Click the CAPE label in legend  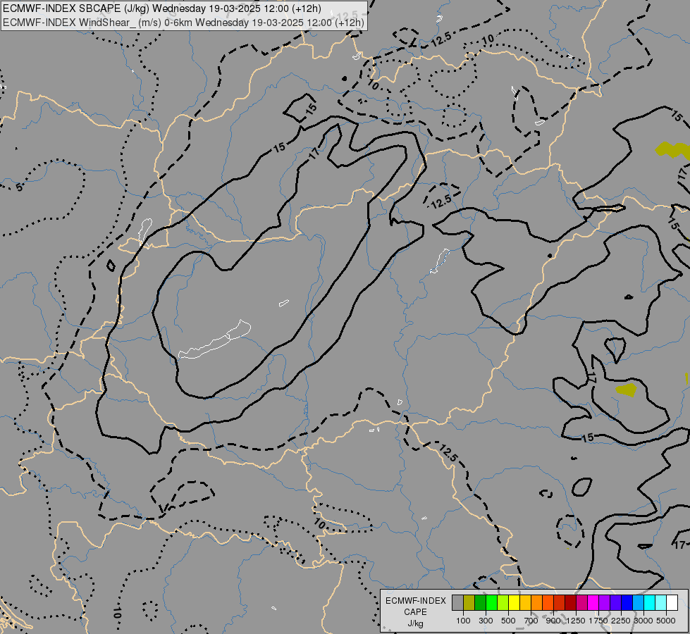coord(415,612)
